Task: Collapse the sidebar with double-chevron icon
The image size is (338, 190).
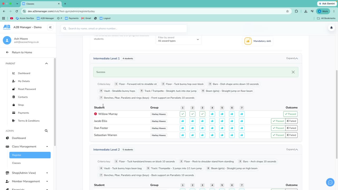Action: coord(50,27)
